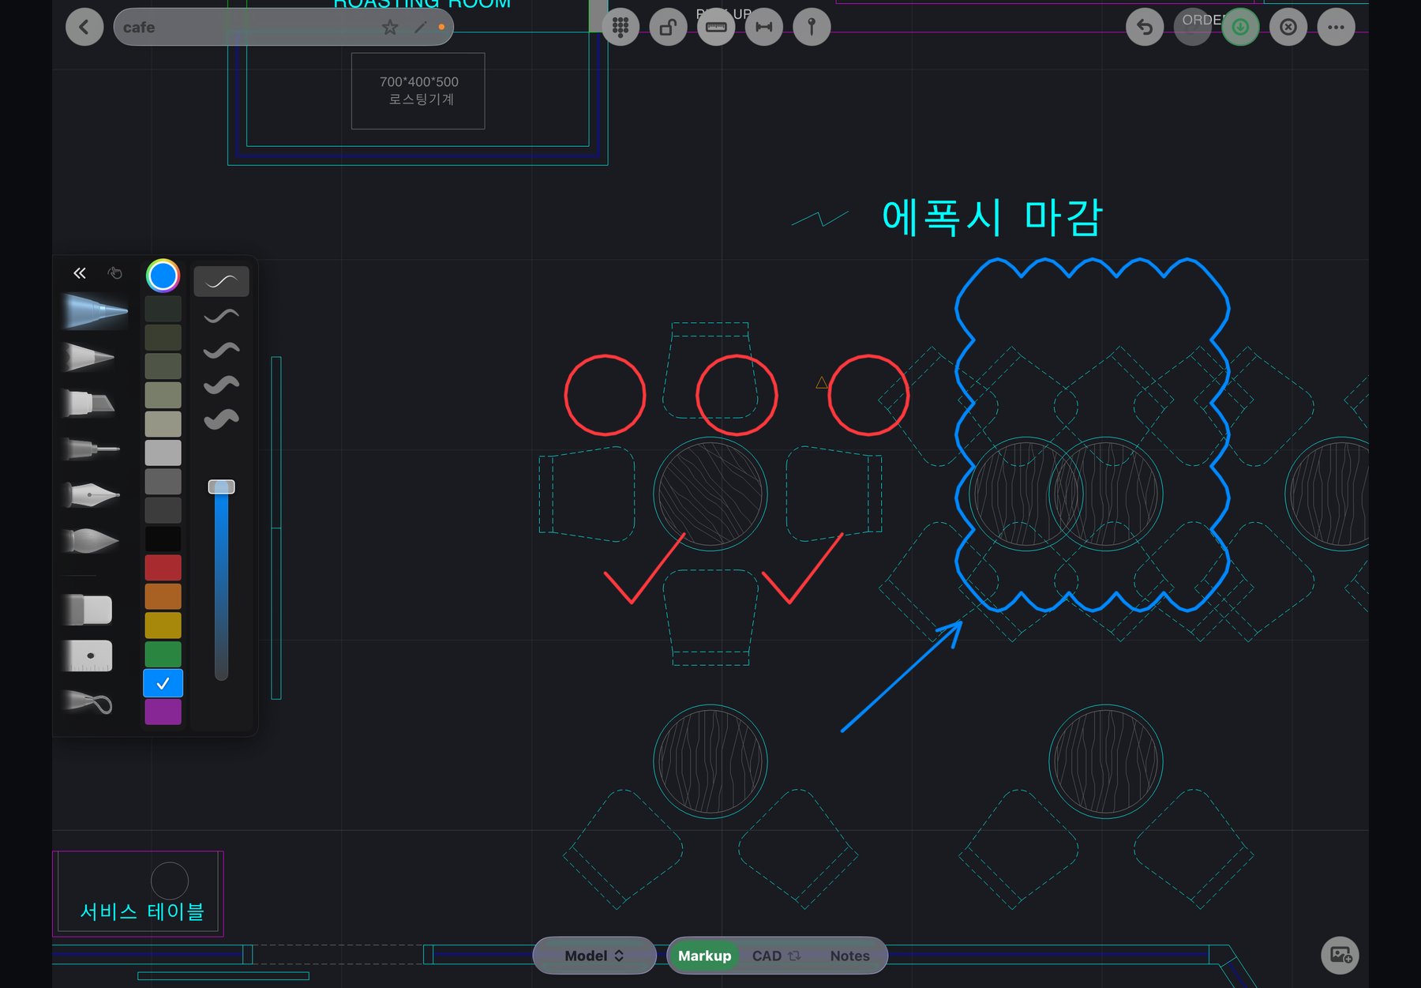The width and height of the screenshot is (1421, 988).
Task: Open the Model layout dropdown
Action: (594, 956)
